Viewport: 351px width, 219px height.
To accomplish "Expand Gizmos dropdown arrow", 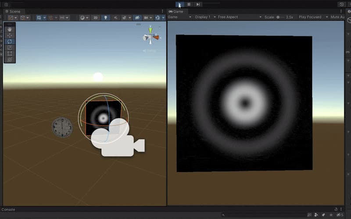I will tap(163, 18).
